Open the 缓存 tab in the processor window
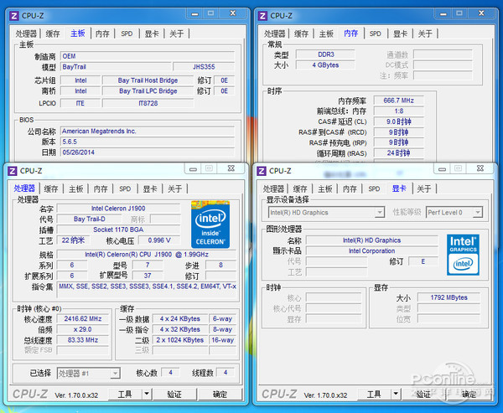503x413 pixels. [x=51, y=188]
